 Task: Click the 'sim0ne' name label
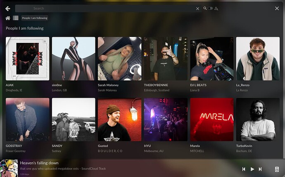(x=57, y=85)
